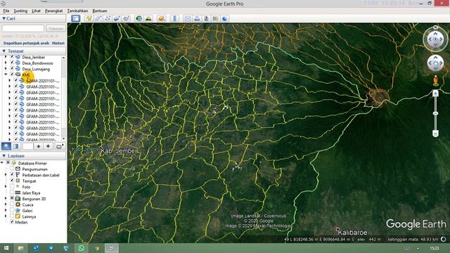
Task: Open the Lihat menu
Action: click(36, 11)
